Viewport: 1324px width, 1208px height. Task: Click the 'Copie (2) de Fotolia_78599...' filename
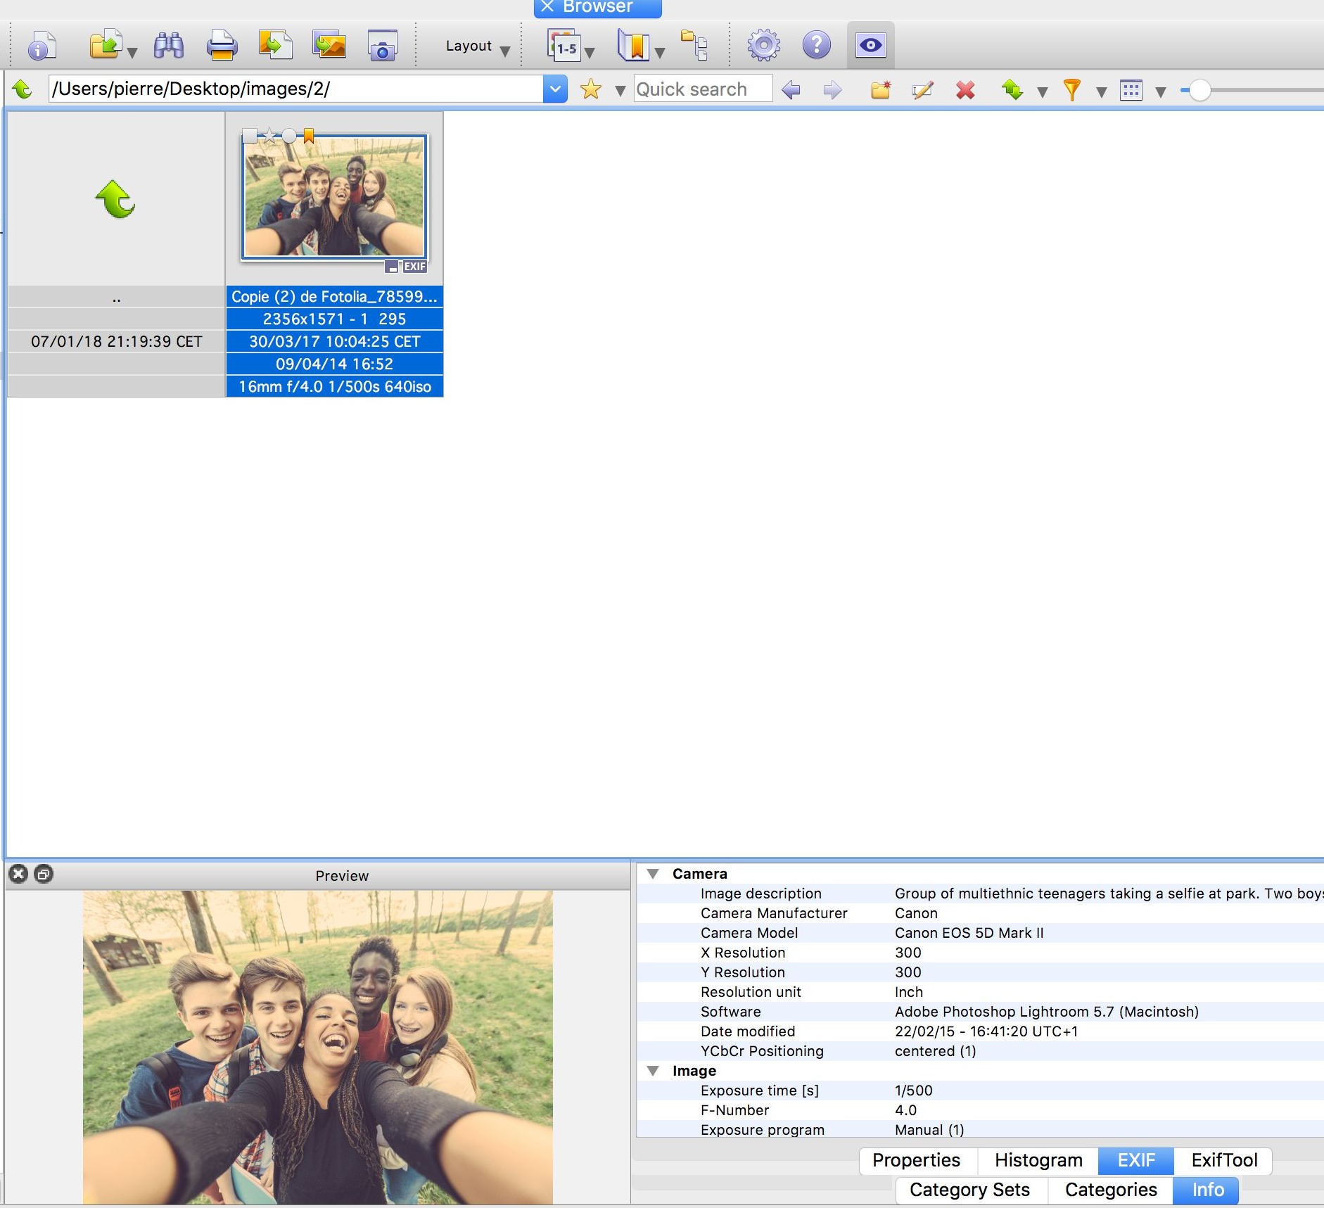pyautogui.click(x=334, y=297)
